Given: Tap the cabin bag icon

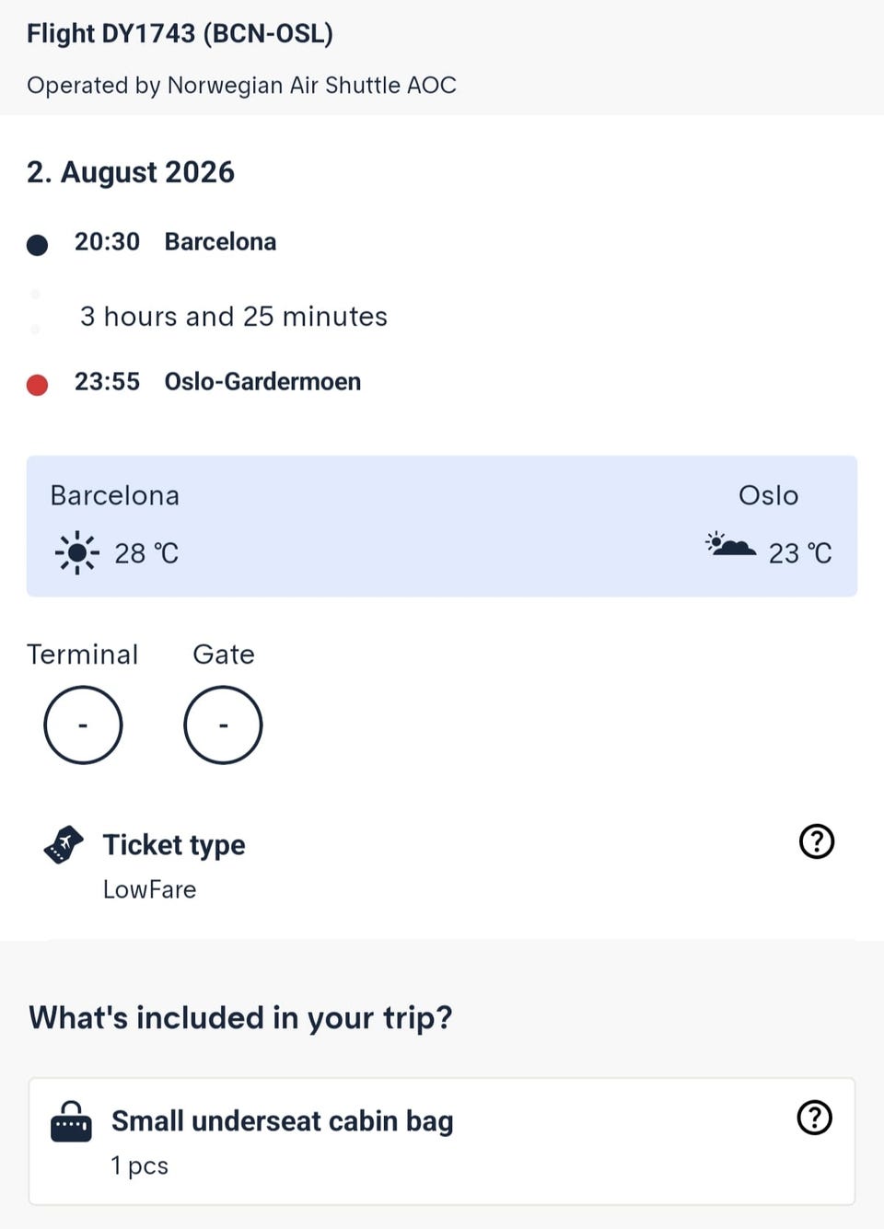Looking at the screenshot, I should [x=71, y=1121].
